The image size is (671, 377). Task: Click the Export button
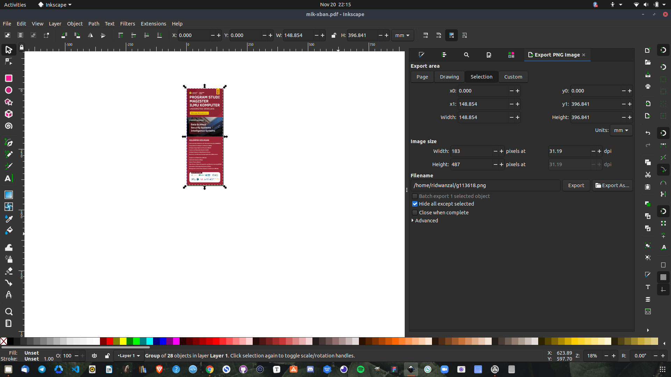[x=576, y=185]
